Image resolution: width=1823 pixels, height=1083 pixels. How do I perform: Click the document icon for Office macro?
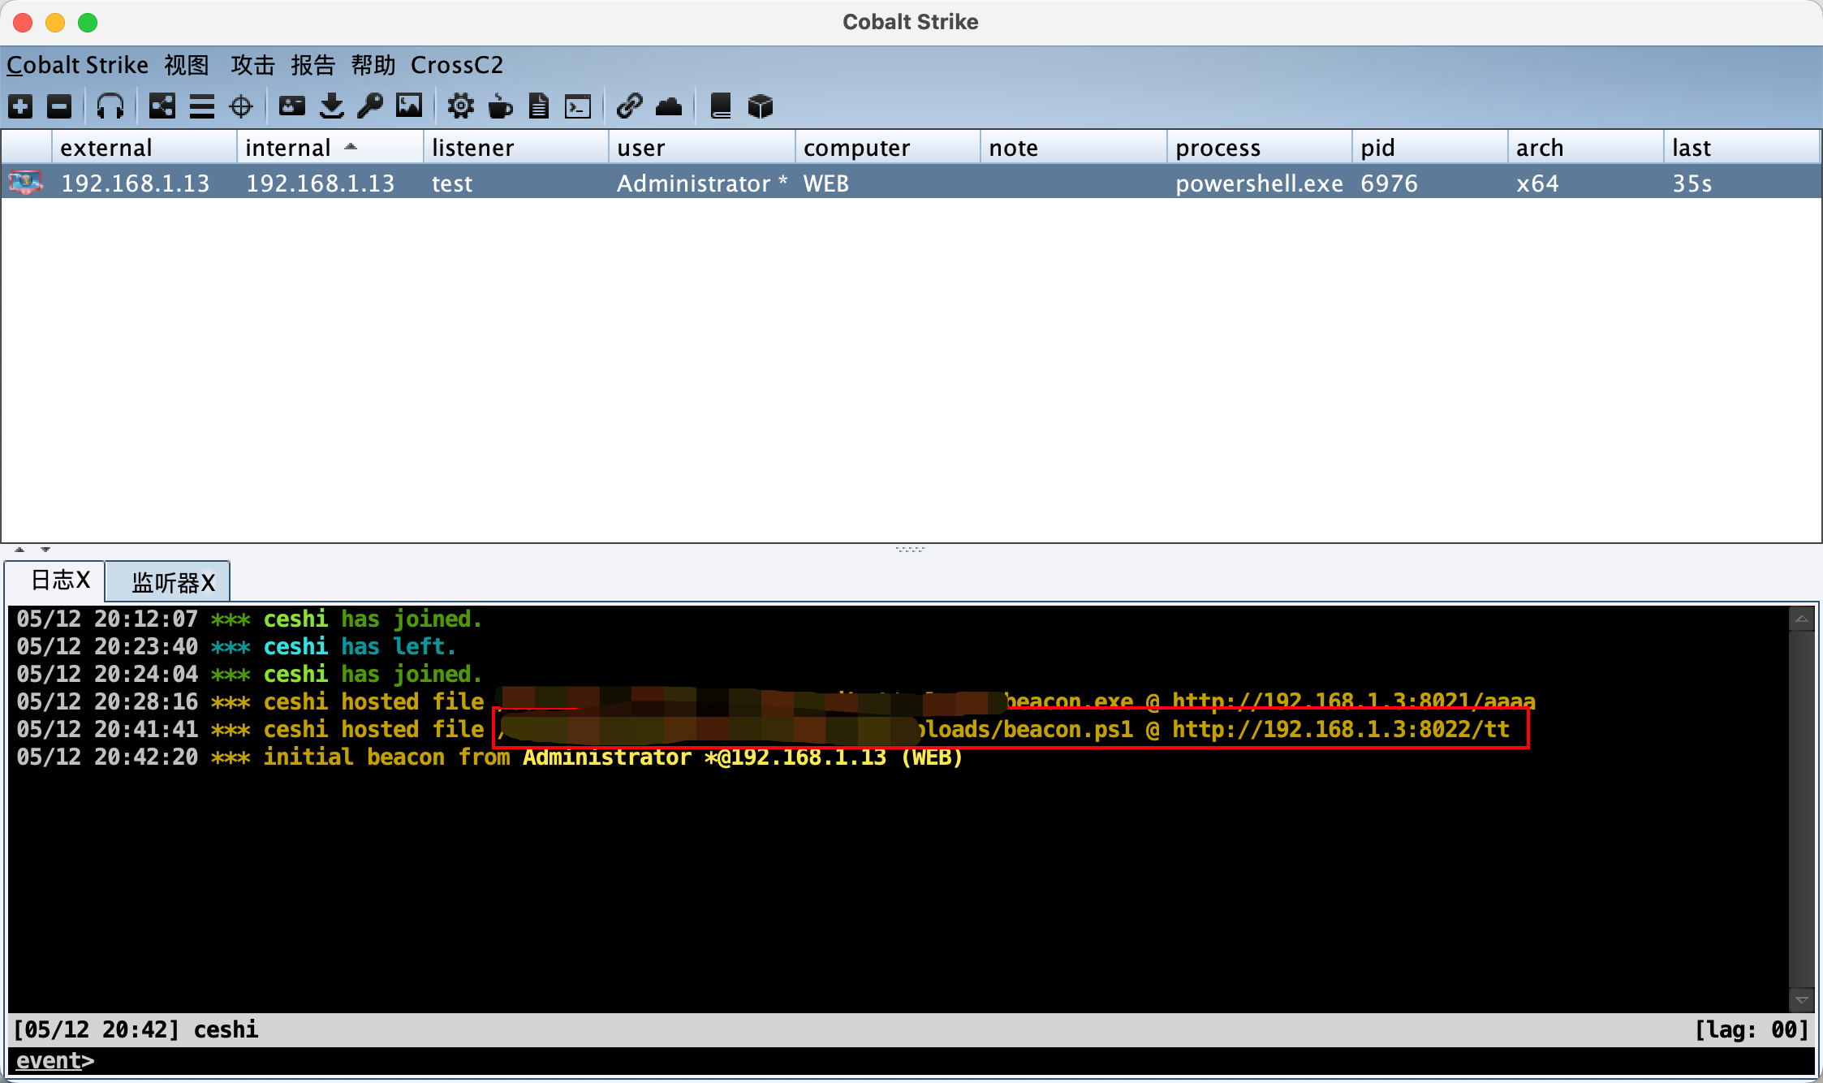point(539,106)
